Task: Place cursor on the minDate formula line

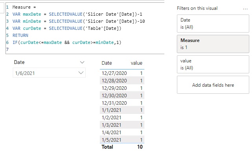Action: pyautogui.click(x=79, y=21)
